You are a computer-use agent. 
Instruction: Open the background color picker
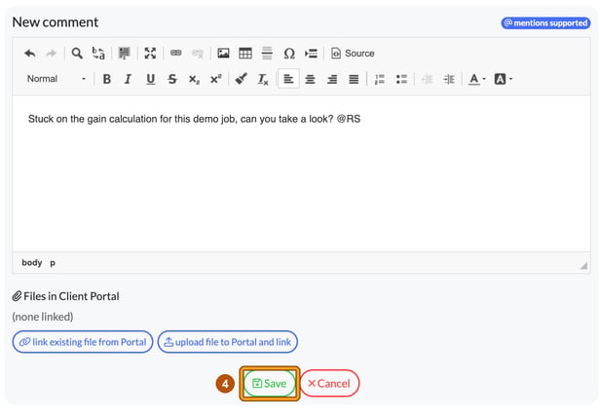(504, 79)
